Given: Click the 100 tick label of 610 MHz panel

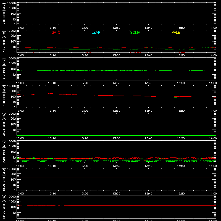Looking at the screenshot, I should (13, 69).
